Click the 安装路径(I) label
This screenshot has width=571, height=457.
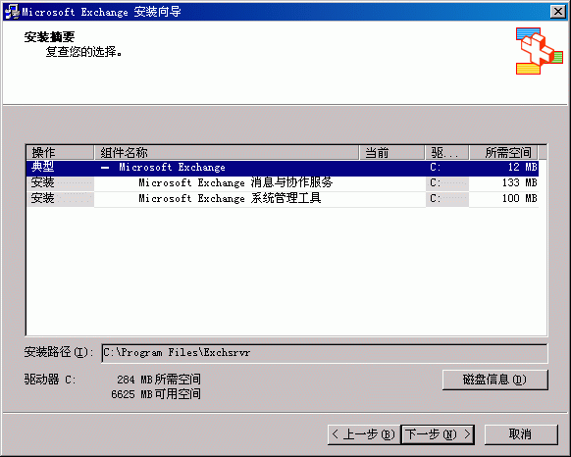click(x=58, y=352)
